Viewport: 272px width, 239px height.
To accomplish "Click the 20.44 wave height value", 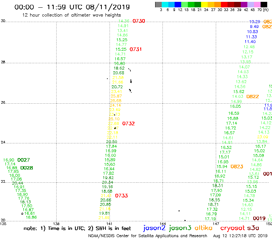I will point(18,183).
